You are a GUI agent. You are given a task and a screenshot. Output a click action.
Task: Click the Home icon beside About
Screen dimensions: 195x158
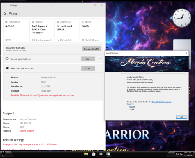point(5,14)
